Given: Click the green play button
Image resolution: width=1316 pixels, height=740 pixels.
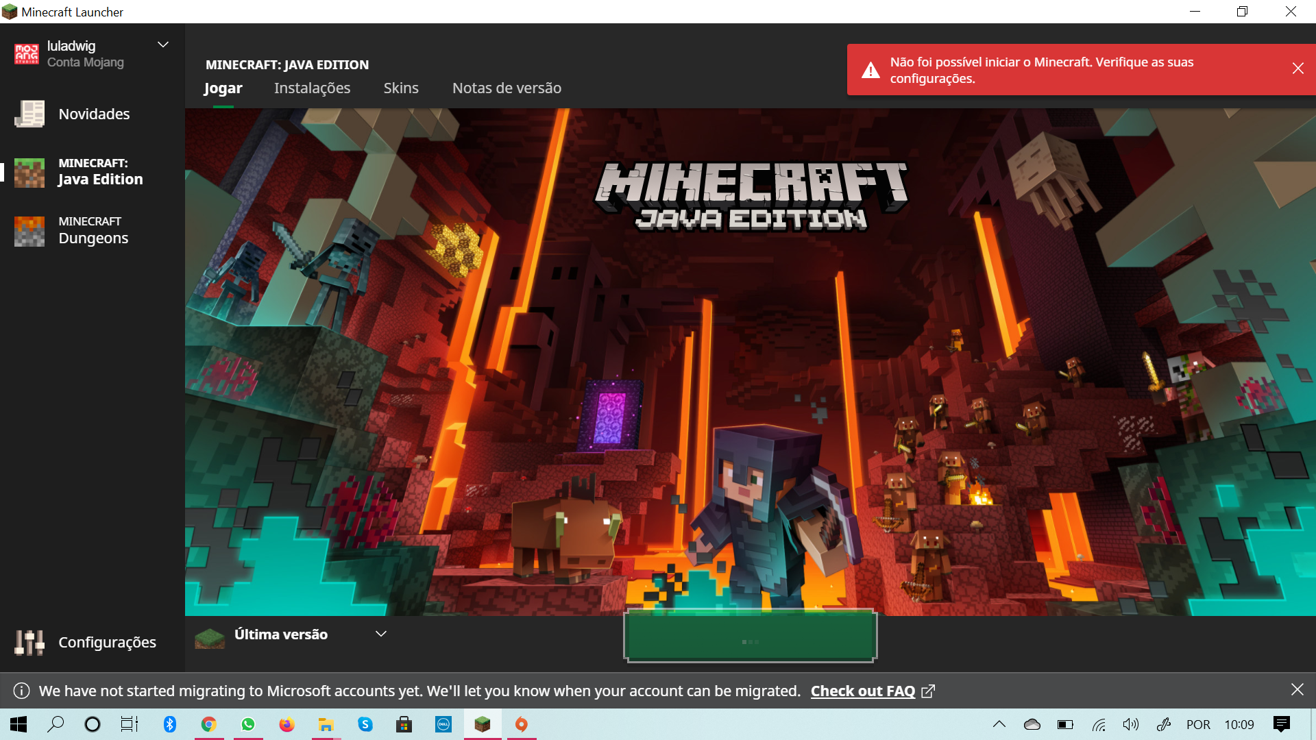Looking at the screenshot, I should 750,636.
